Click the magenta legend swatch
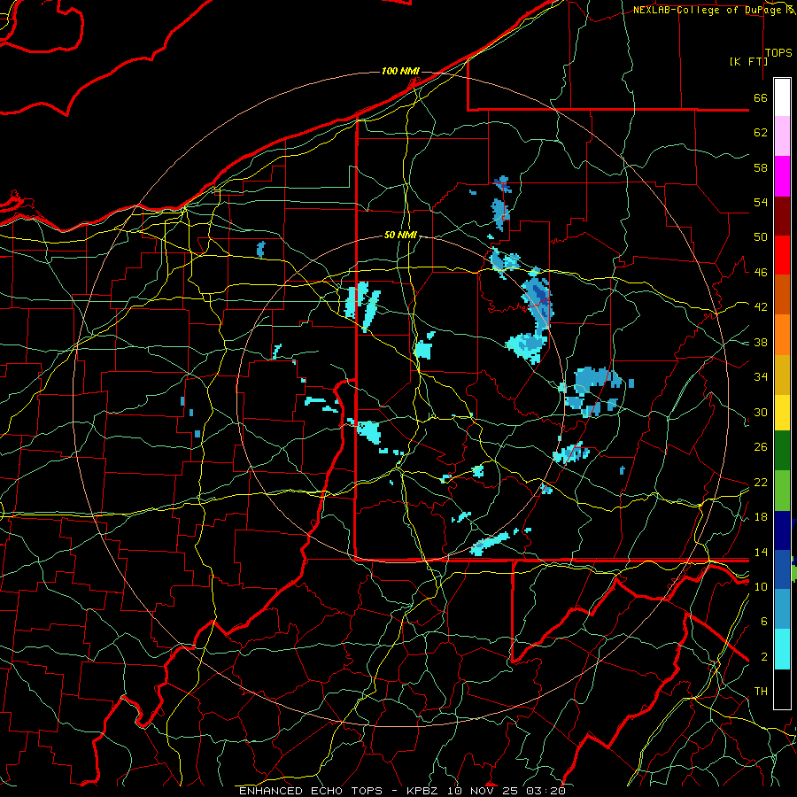This screenshot has height=797, width=797. pyautogui.click(x=782, y=176)
